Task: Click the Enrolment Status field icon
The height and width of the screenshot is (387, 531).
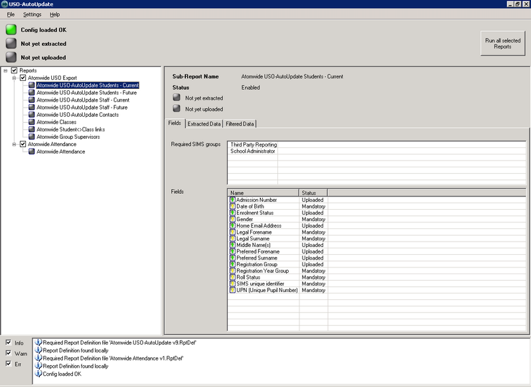Action: (x=232, y=212)
